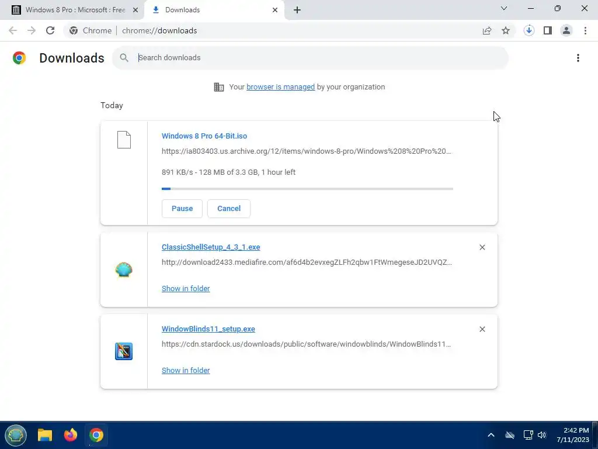
Task: Open a new tab with plus button
Action: pos(297,10)
